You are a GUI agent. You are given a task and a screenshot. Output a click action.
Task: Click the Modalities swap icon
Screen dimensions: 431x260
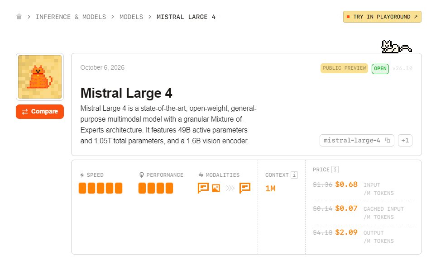click(201, 175)
